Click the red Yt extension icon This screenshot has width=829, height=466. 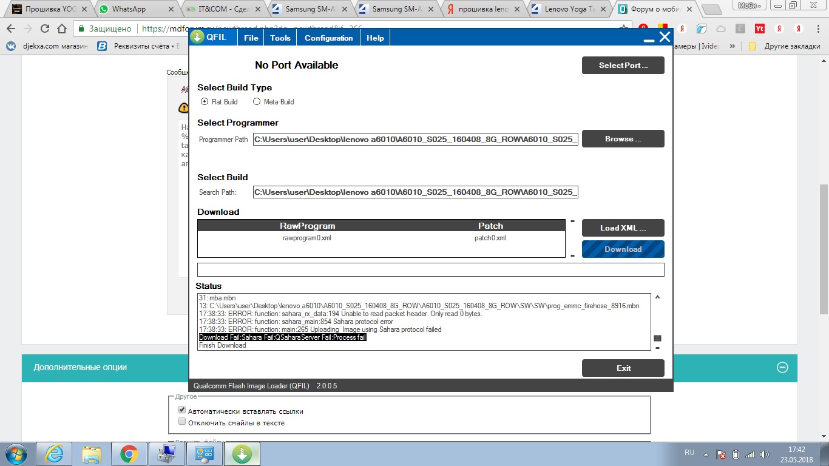click(759, 29)
